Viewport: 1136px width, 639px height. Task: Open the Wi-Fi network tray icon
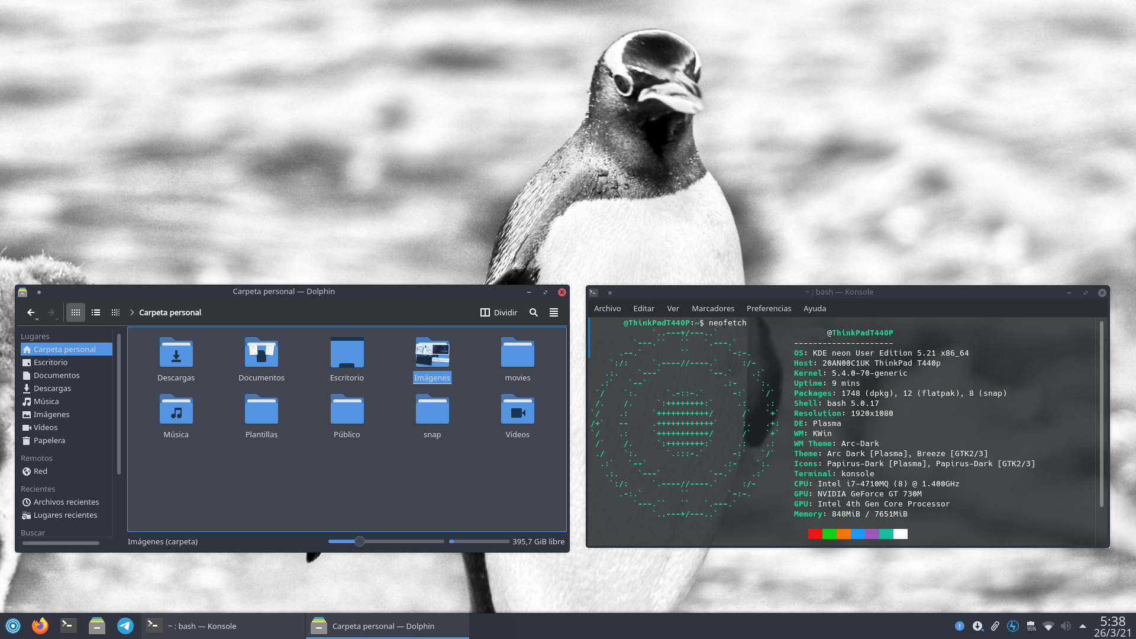1048,626
